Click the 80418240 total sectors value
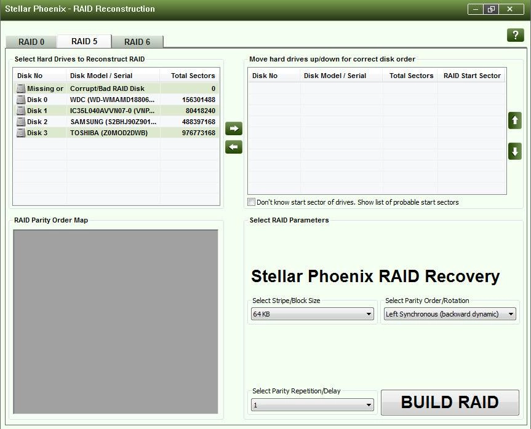The image size is (531, 429). [200, 111]
